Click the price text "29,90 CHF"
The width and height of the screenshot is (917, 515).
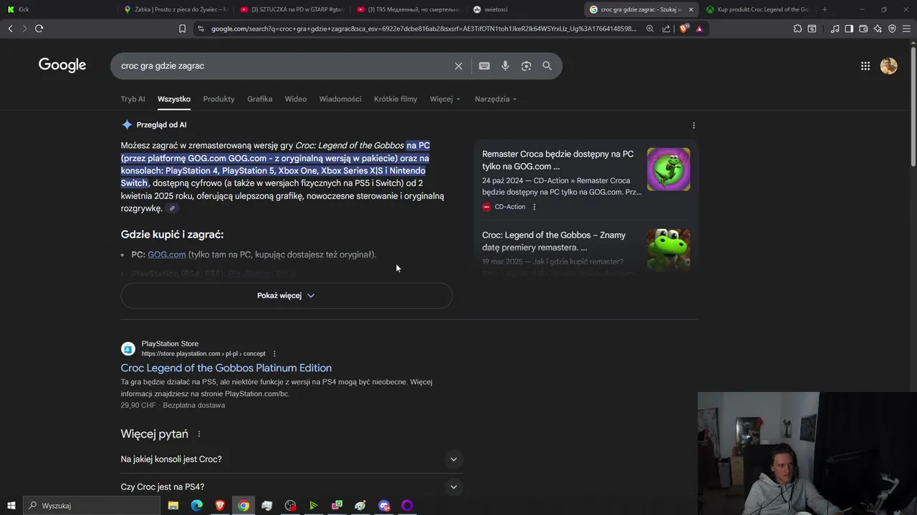tap(138, 406)
